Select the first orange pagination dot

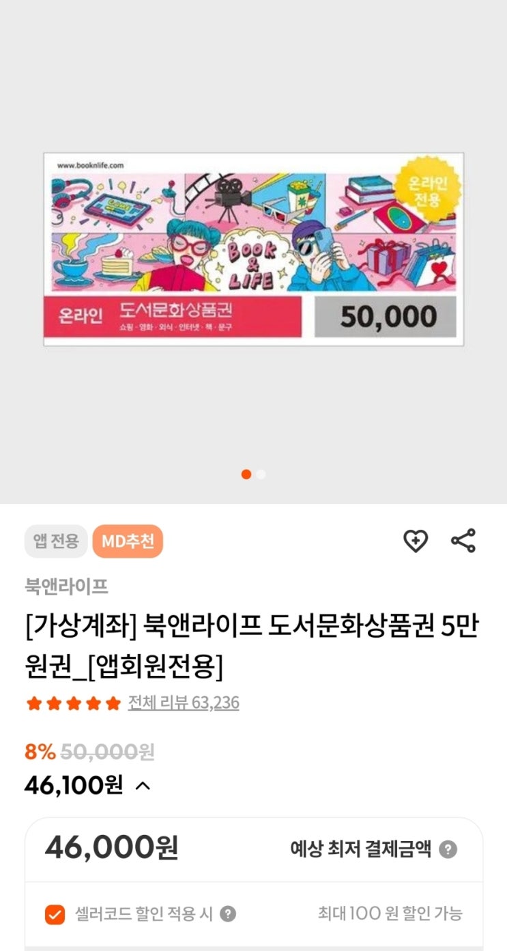(x=246, y=474)
